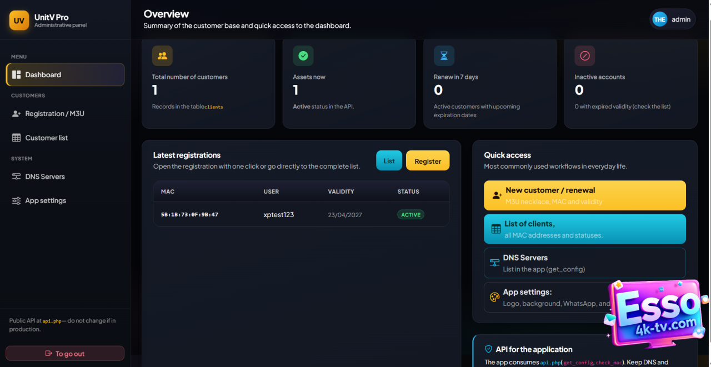The height and width of the screenshot is (367, 711).
Task: Select the xptest123 registration row
Action: pyautogui.click(x=301, y=214)
